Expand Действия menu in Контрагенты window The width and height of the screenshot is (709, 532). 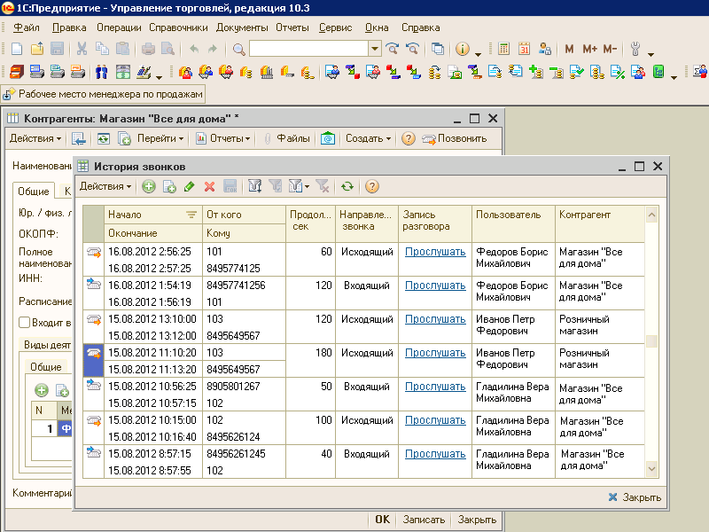tap(35, 138)
